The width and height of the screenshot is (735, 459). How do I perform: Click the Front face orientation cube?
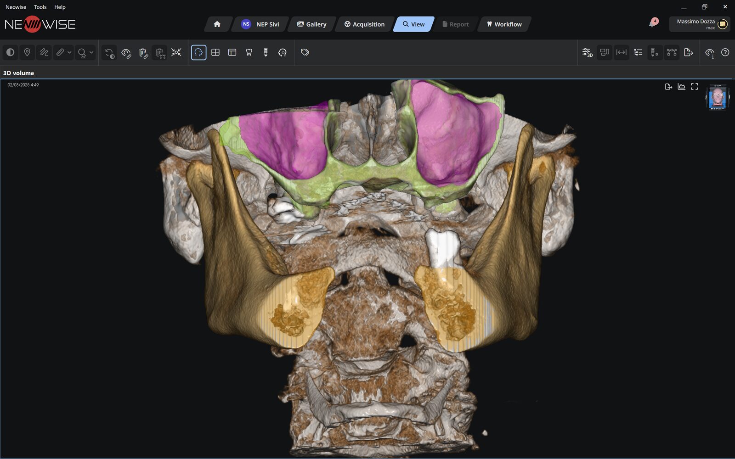[717, 97]
